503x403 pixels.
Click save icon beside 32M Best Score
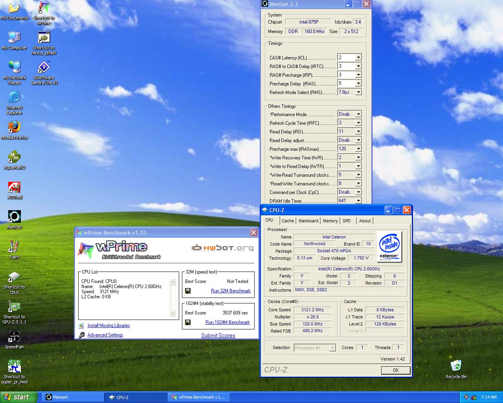pyautogui.click(x=188, y=291)
